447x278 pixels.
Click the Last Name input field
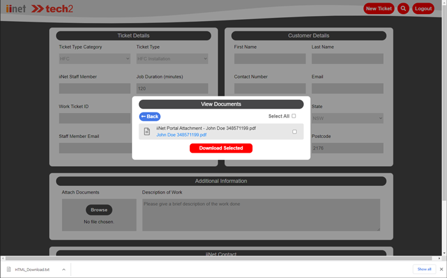347,59
